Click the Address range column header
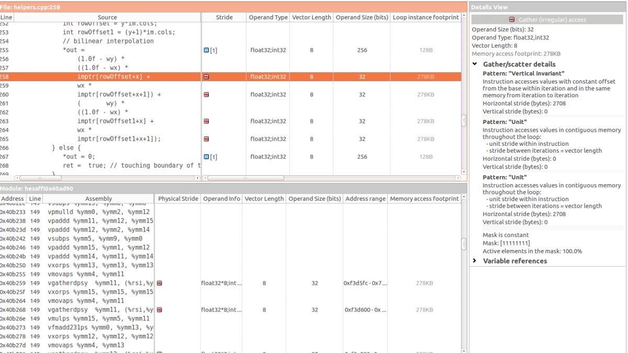 (365, 199)
